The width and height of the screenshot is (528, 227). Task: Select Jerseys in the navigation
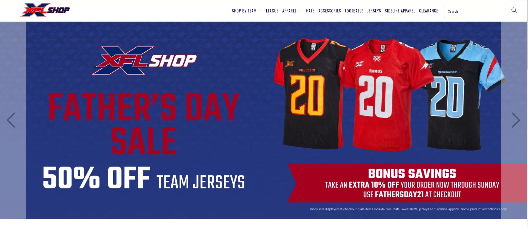click(374, 11)
